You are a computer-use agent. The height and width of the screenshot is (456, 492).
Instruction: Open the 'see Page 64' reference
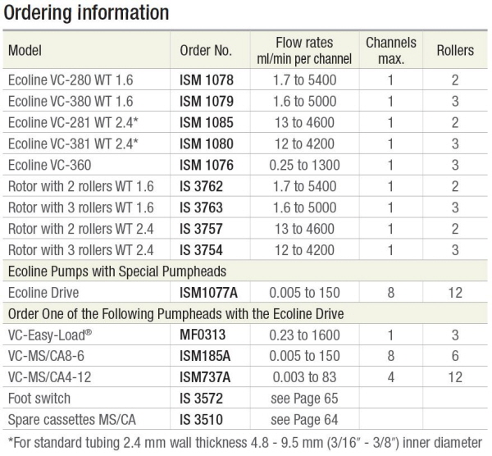click(304, 420)
